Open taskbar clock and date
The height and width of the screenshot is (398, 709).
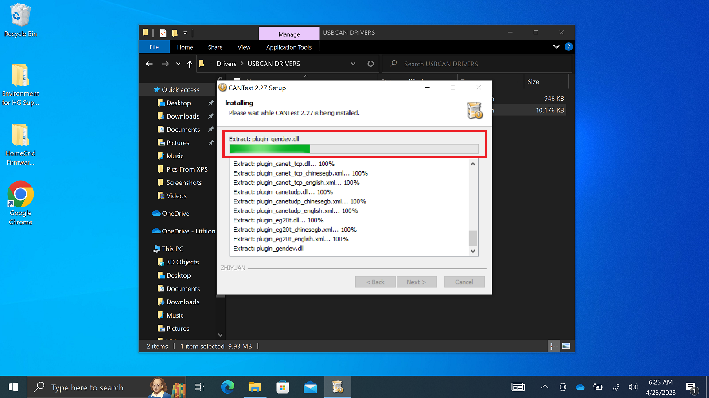(661, 387)
